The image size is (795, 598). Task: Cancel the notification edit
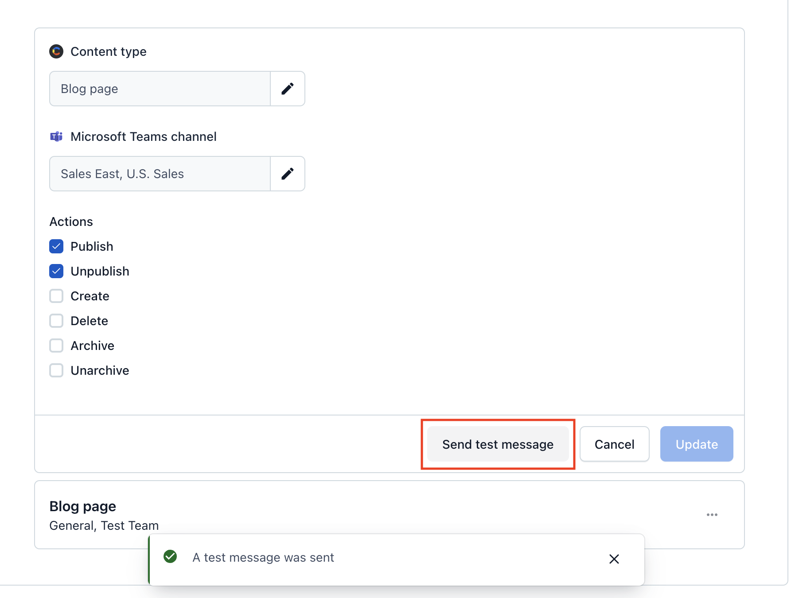pyautogui.click(x=614, y=444)
